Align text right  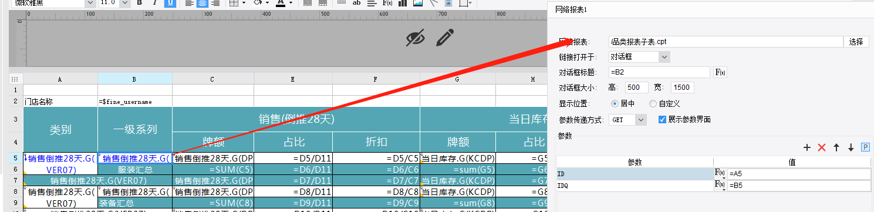click(x=215, y=3)
